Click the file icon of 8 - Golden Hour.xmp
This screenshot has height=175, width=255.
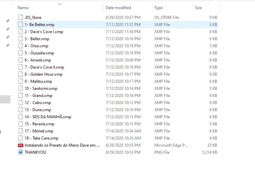(x=21, y=74)
